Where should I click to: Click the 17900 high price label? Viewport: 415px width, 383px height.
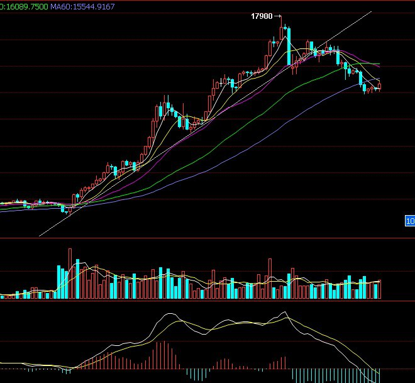262,16
